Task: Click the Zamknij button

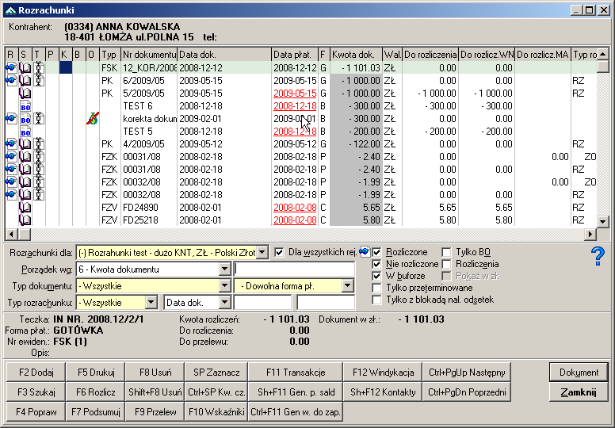Action: [579, 392]
